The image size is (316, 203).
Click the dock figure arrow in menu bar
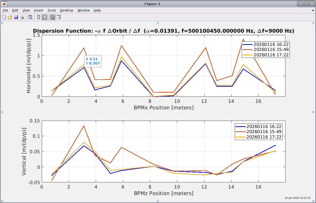(313, 10)
